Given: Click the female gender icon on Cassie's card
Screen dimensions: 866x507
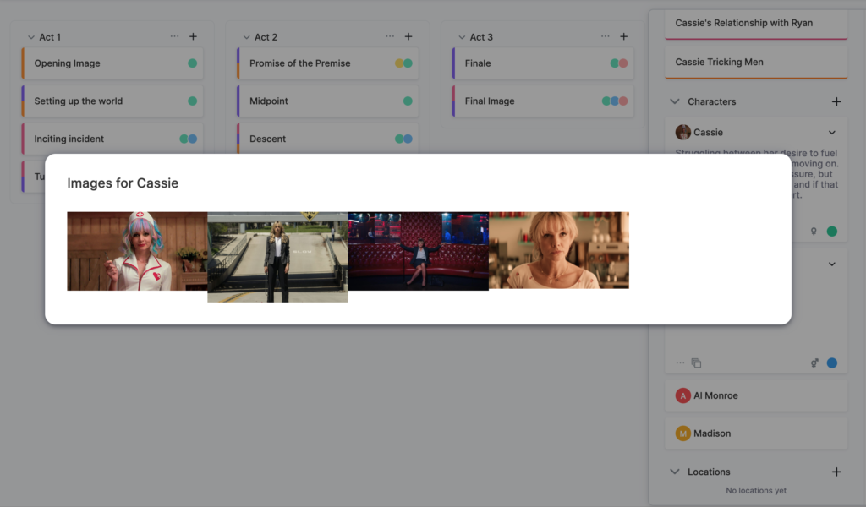Looking at the screenshot, I should click(814, 232).
